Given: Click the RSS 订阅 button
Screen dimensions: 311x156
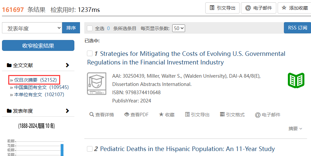Looking at the screenshot, I should pos(297,28).
